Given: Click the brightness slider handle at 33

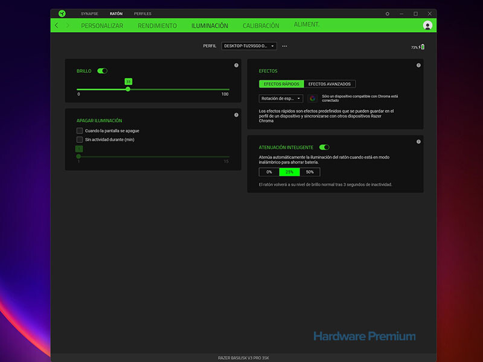Looking at the screenshot, I should tap(128, 89).
